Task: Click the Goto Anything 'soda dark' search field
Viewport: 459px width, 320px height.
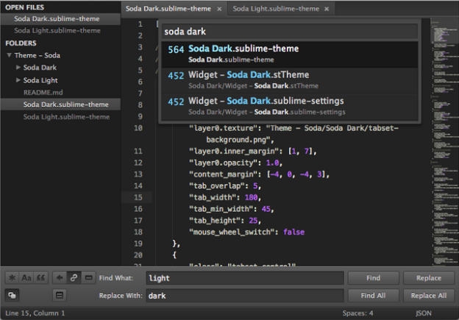Action: coord(290,32)
